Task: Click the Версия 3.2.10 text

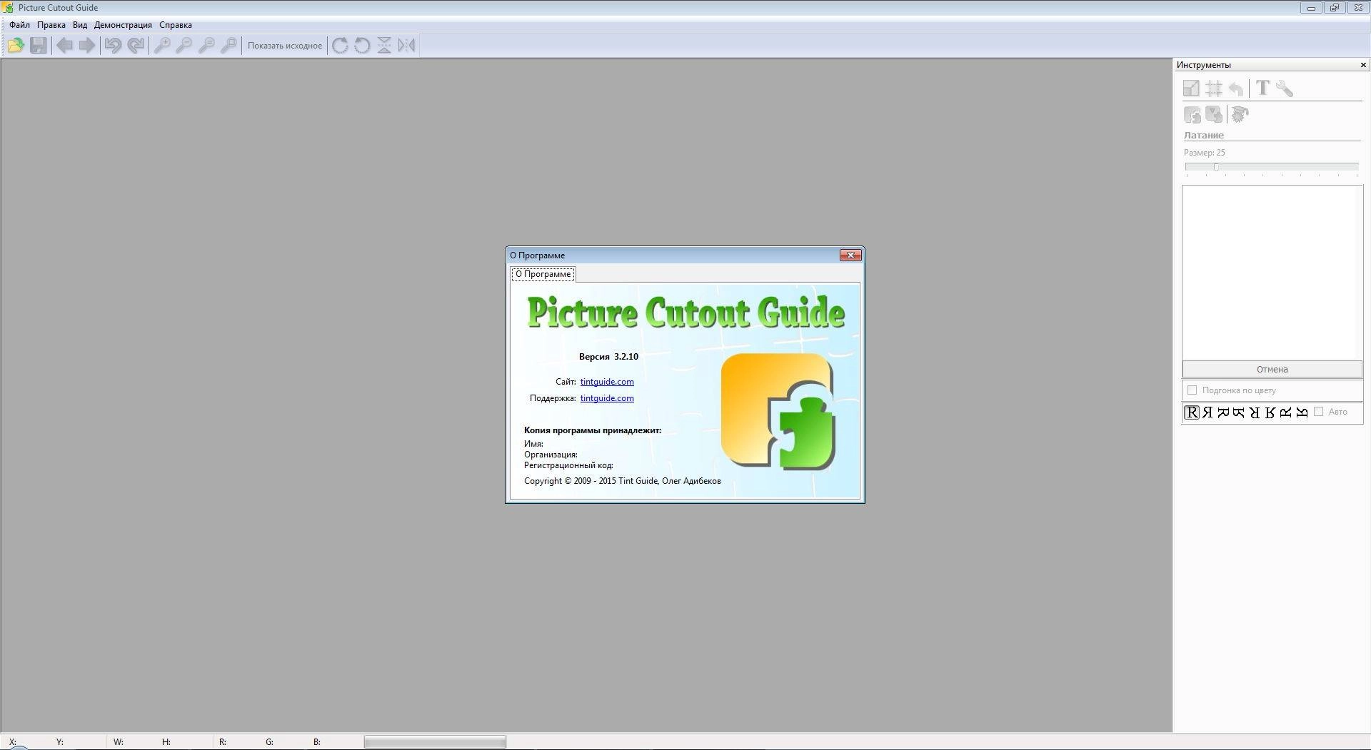Action: (608, 357)
